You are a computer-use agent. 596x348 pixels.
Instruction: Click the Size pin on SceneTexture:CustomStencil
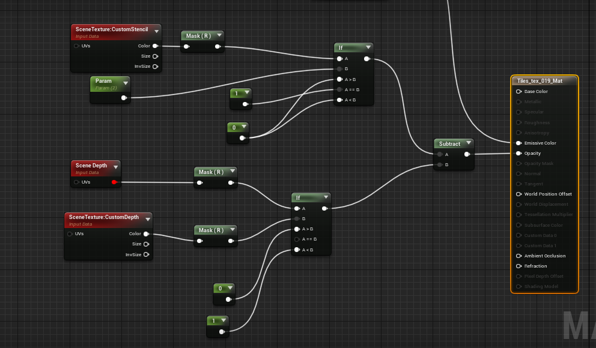(155, 56)
